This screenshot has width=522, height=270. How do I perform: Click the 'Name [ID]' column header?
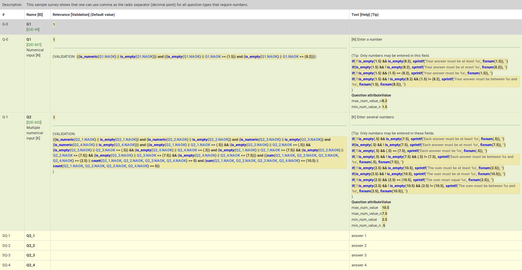click(x=34, y=15)
